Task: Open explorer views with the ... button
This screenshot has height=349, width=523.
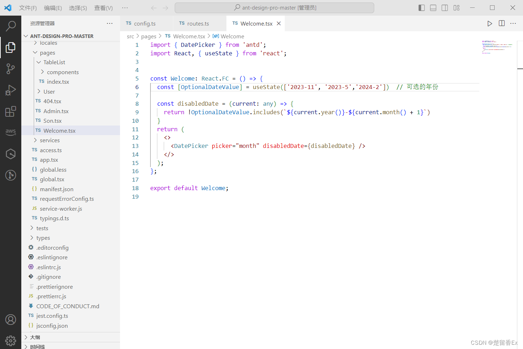Action: point(109,23)
